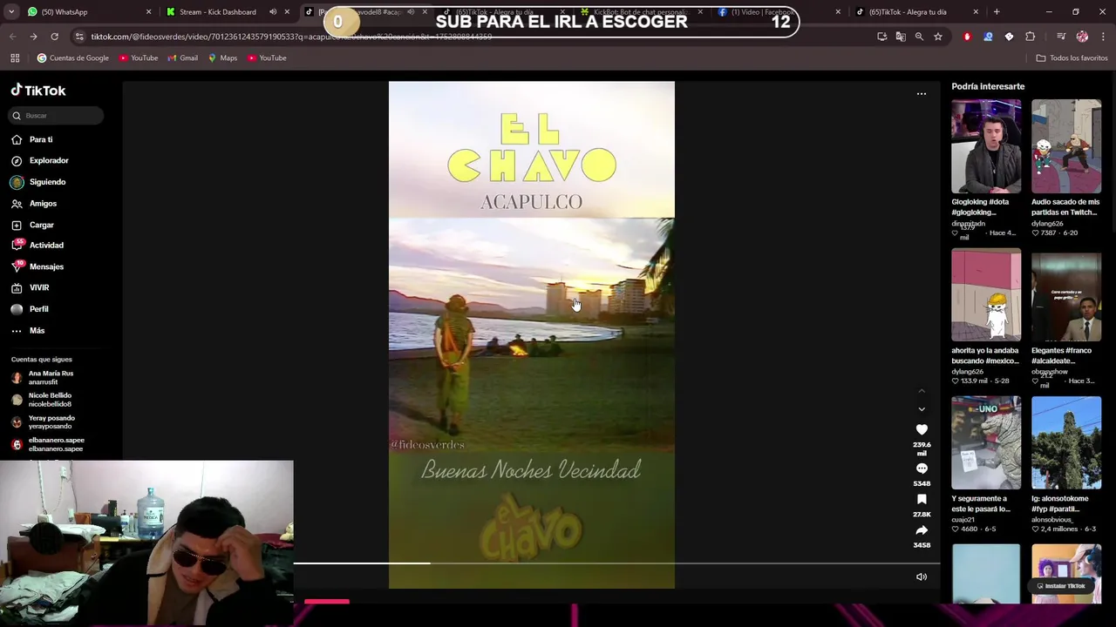The image size is (1116, 627).
Task: Open the 'Ig: alonsotokome' suggested video
Action: [1066, 442]
